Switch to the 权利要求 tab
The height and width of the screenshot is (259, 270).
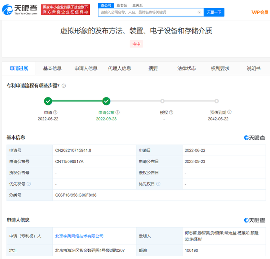(x=220, y=68)
